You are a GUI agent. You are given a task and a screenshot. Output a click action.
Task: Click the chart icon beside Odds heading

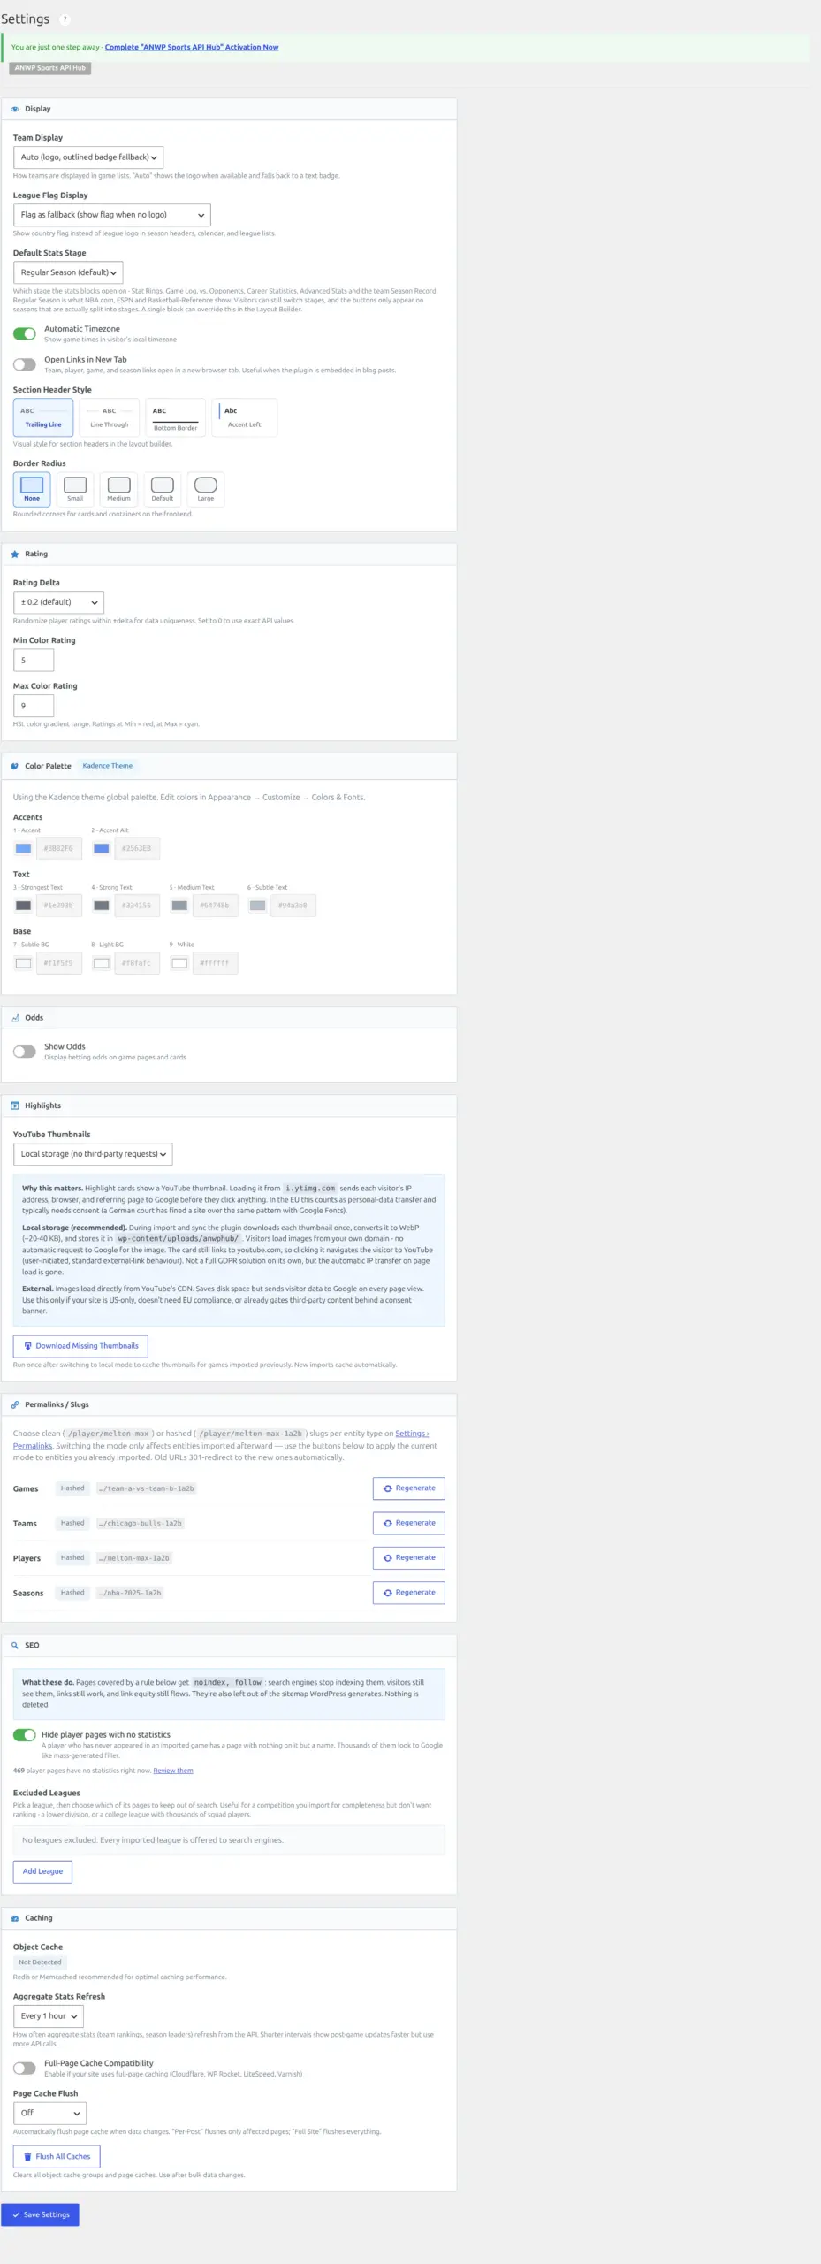point(15,1018)
